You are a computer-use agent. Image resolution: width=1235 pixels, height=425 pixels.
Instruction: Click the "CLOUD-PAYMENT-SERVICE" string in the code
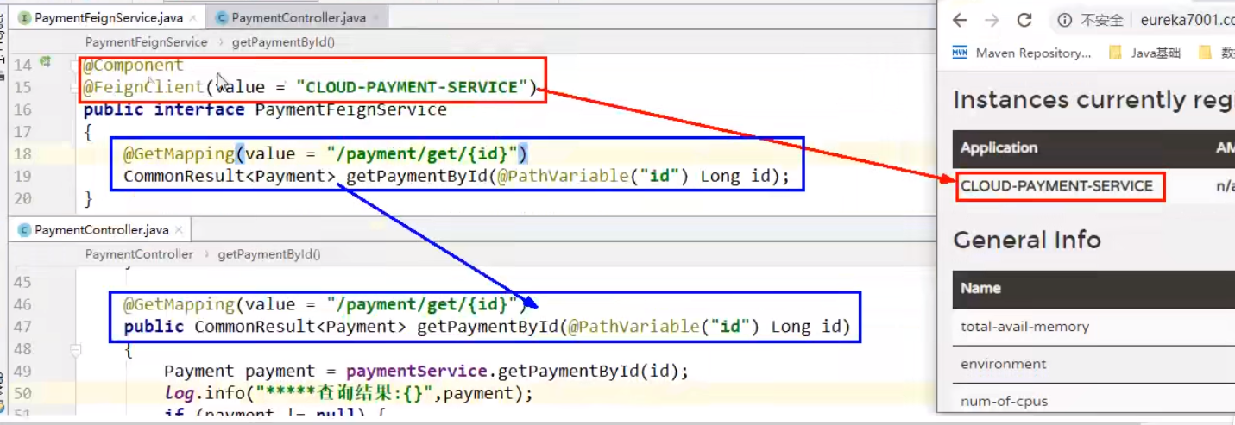[x=412, y=87]
